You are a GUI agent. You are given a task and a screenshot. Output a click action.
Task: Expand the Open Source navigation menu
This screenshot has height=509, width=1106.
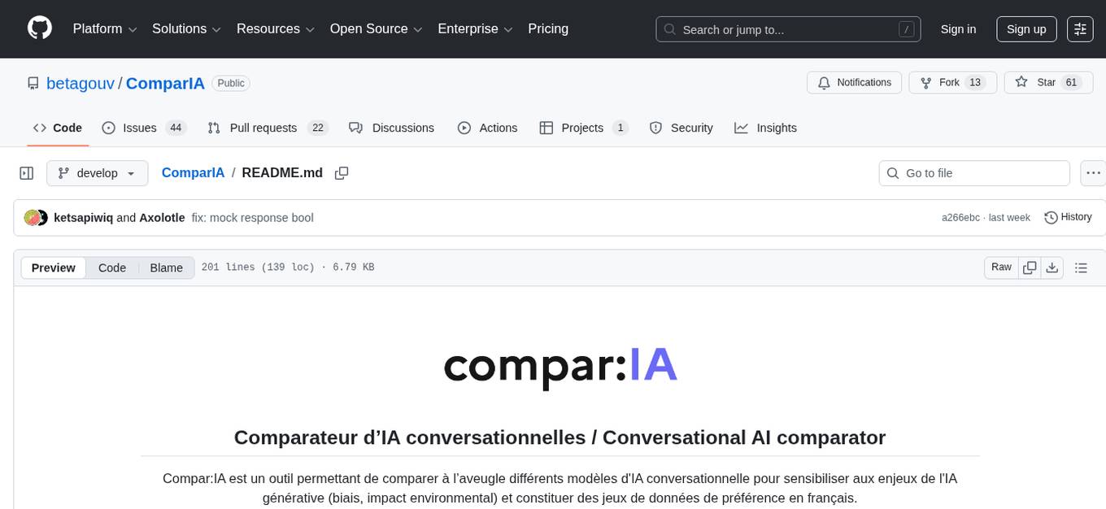pos(375,28)
